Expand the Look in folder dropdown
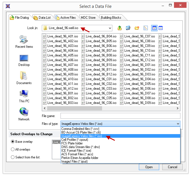The width and height of the screenshot is (191, 176). click(109, 28)
